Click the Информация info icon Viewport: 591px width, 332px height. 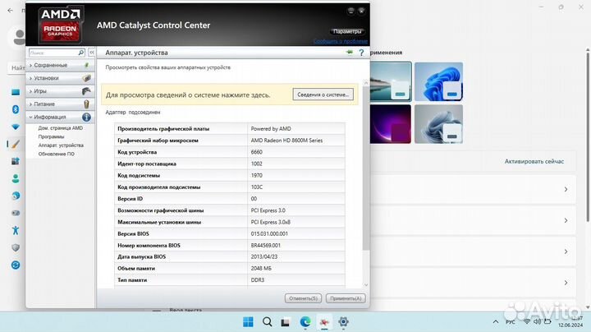86,117
